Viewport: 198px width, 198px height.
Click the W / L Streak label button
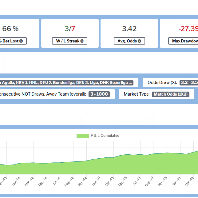pyautogui.click(x=70, y=41)
